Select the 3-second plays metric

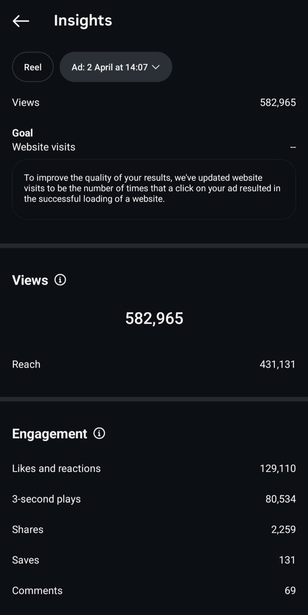click(x=46, y=499)
